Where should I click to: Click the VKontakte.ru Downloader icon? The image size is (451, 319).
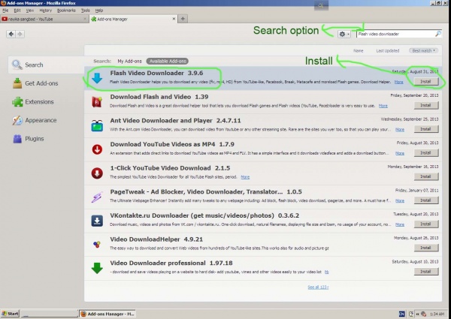[97, 221]
